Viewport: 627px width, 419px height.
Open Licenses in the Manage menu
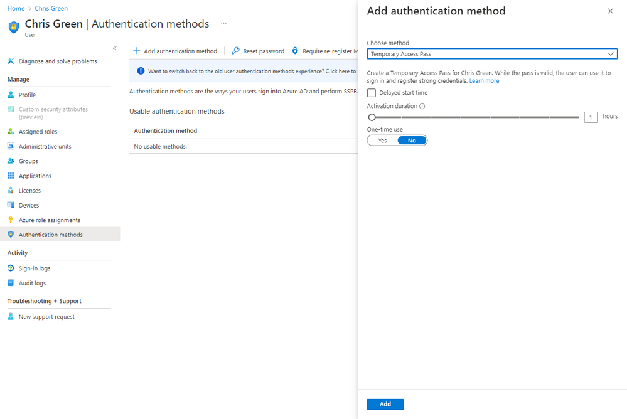pos(29,191)
